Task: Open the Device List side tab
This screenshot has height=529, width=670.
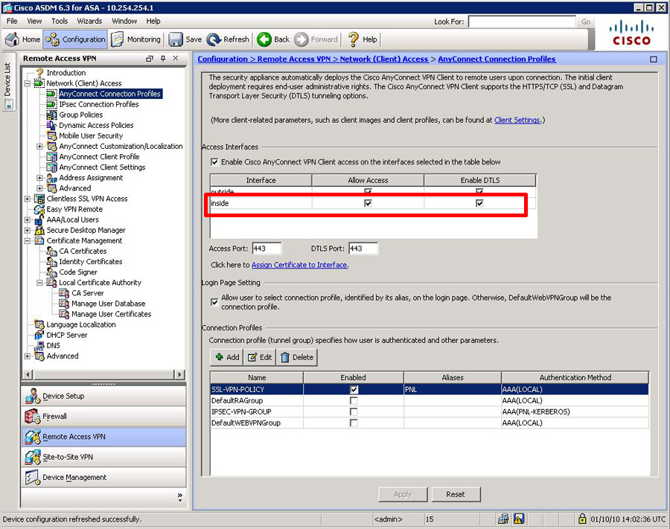Action: 8,80
